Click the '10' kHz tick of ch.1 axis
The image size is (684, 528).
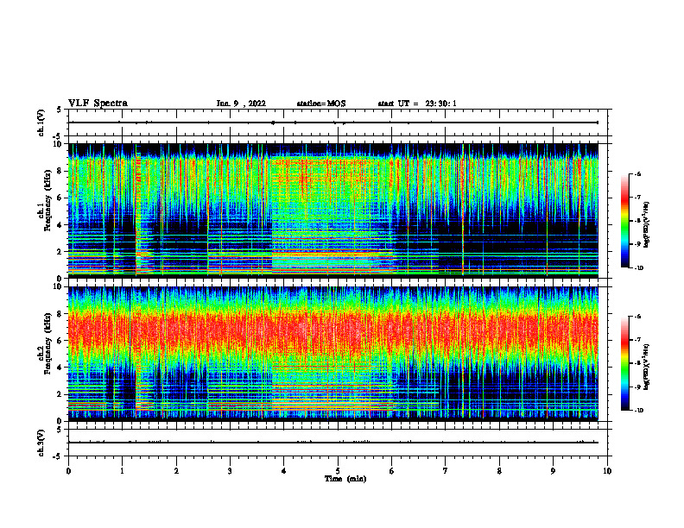coord(58,144)
